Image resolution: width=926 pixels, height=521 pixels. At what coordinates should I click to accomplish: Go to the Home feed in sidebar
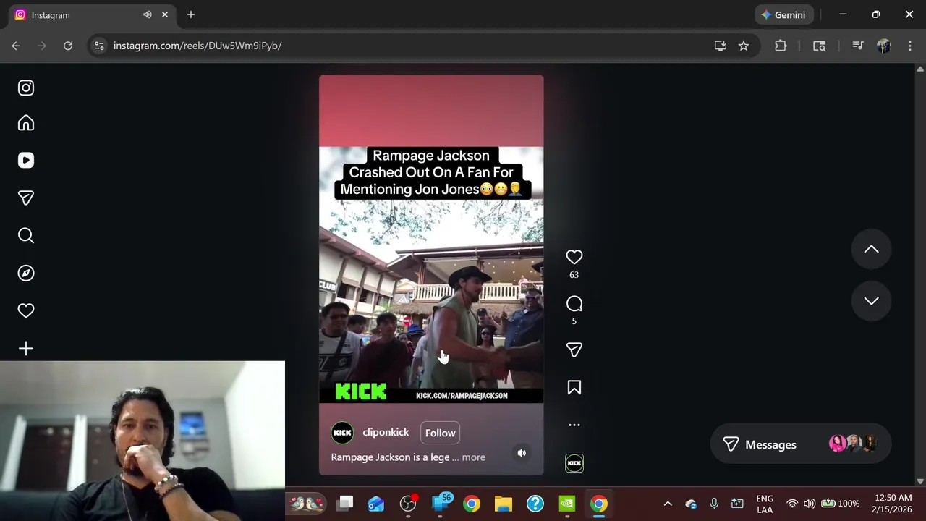coord(26,123)
